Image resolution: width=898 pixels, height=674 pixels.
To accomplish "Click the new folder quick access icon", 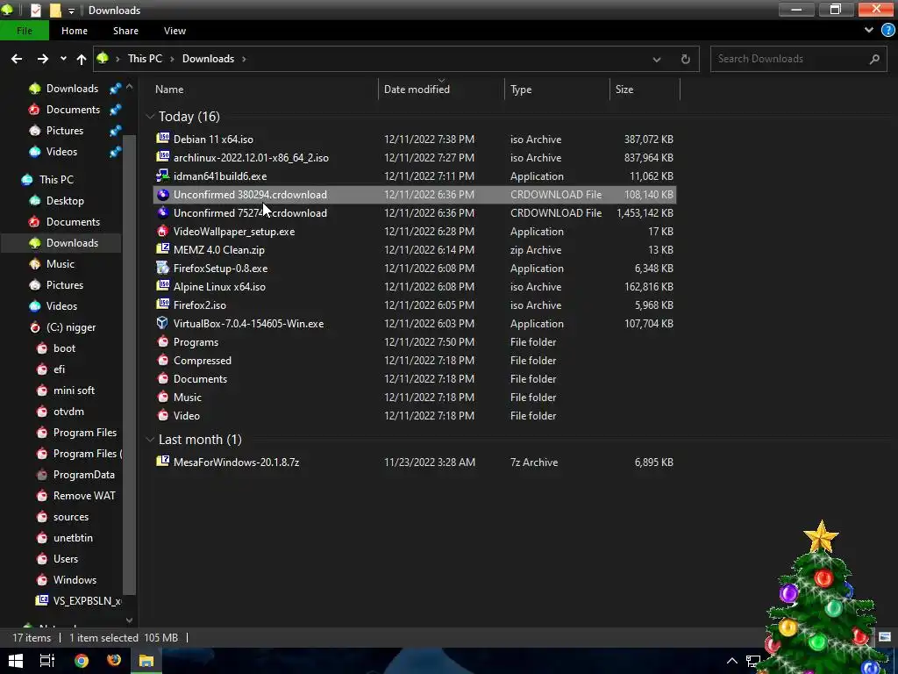I will (x=55, y=11).
